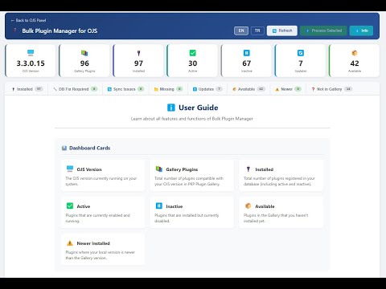
Task: Click the package icon in the Available guide card
Action: [248, 206]
